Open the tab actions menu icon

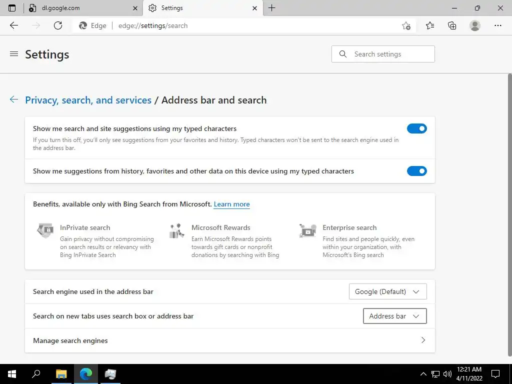[12, 8]
